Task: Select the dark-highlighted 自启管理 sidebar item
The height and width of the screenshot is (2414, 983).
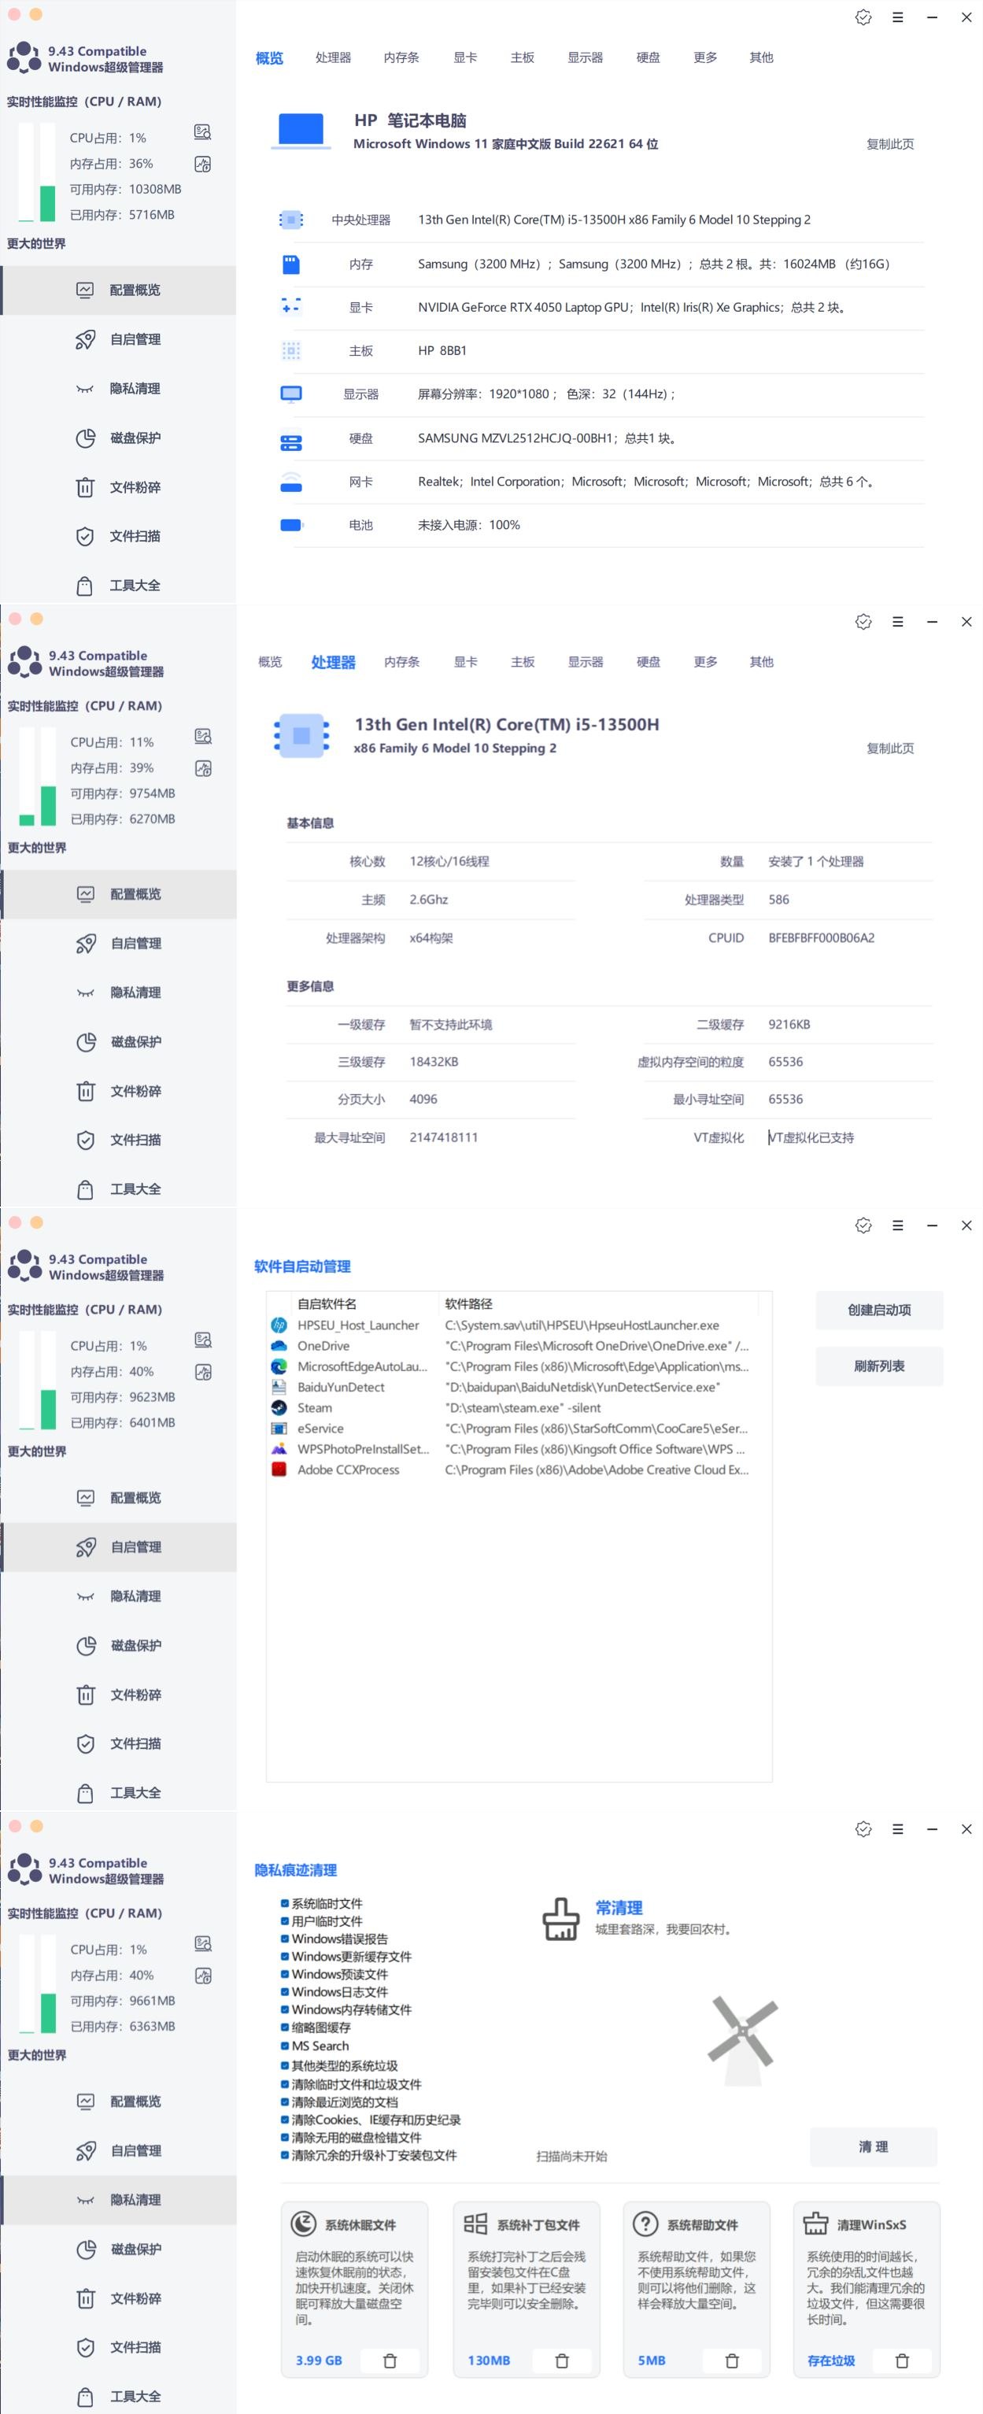Action: pyautogui.click(x=119, y=1547)
